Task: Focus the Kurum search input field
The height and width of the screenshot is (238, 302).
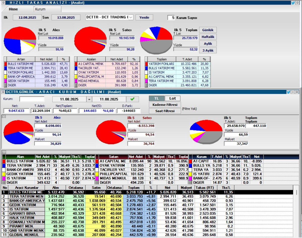Action: (x=32, y=99)
